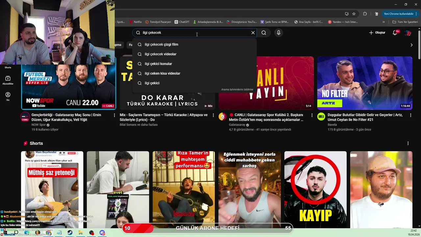Viewport: 421px width, 237px height.
Task: Open options menu for Galatasaray CANLI video
Action: 312,115
